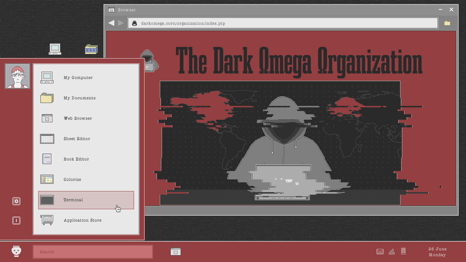Select the browser window icon on taskbar
The width and height of the screenshot is (466, 262).
tap(176, 252)
